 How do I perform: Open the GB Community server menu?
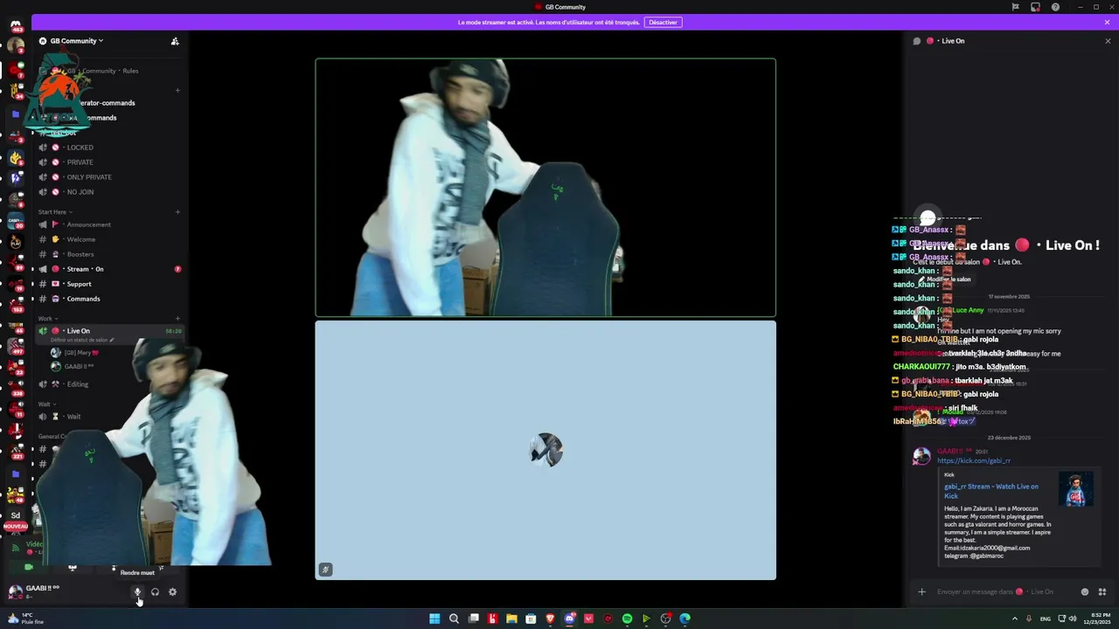click(x=77, y=41)
